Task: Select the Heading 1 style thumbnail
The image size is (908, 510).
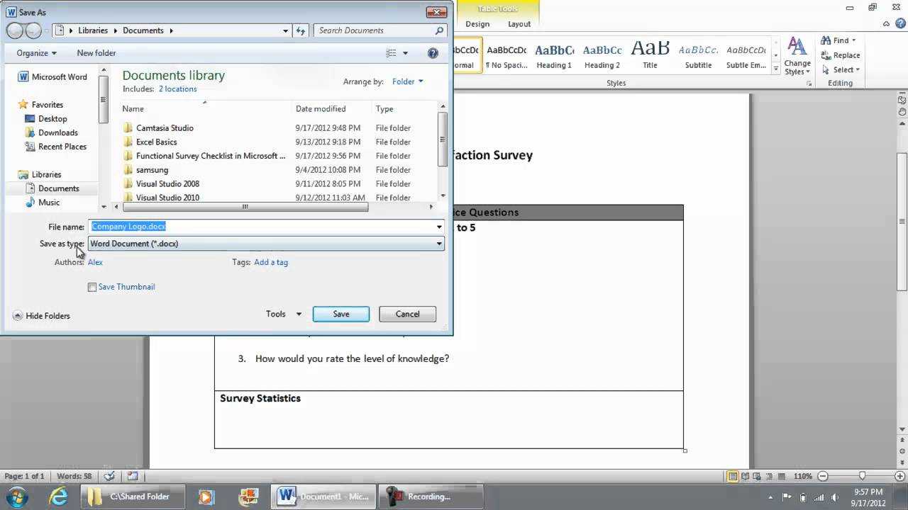Action: 554,55
